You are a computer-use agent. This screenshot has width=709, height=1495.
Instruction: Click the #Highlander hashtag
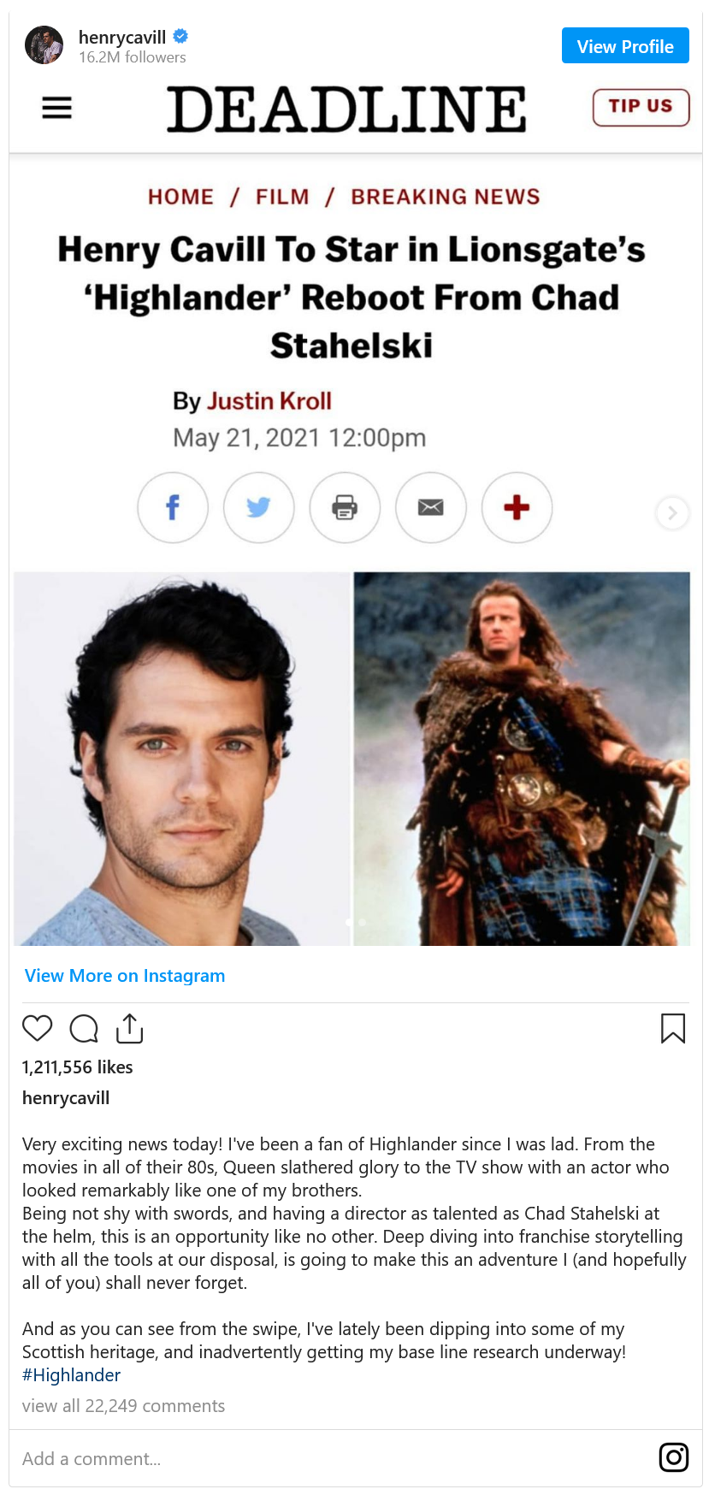(71, 1375)
